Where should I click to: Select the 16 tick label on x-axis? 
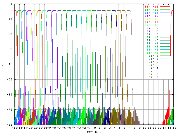click(174, 128)
